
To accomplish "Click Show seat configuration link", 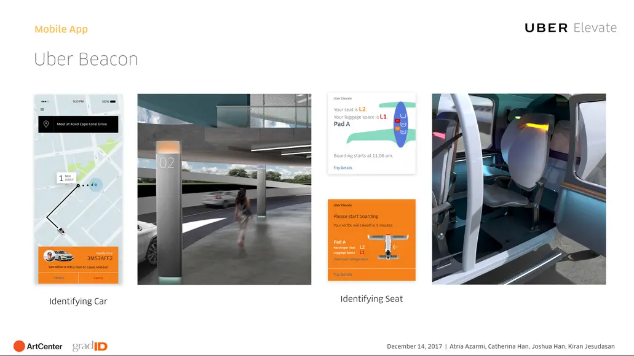I will pyautogui.click(x=351, y=259).
